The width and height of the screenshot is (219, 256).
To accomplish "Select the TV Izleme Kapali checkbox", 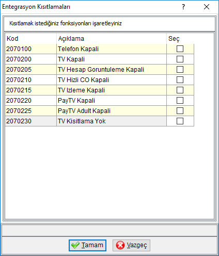I will click(180, 90).
